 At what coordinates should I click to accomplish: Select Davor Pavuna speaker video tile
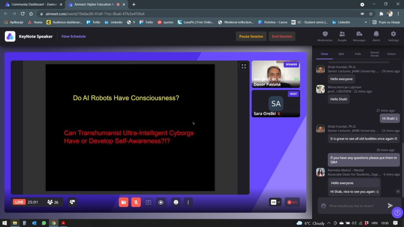(x=276, y=74)
